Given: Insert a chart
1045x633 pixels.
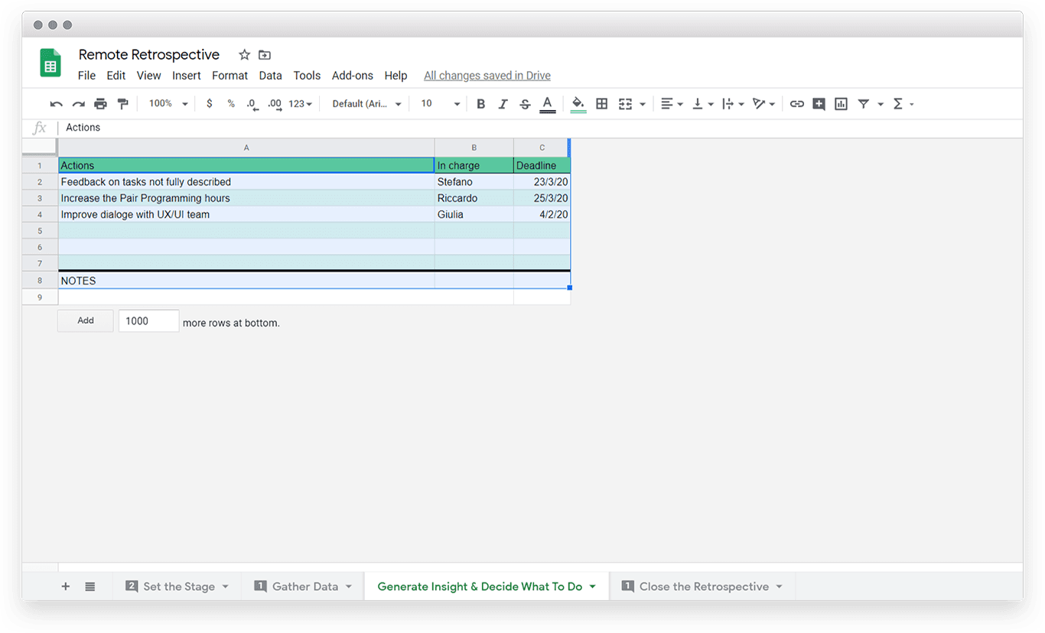Looking at the screenshot, I should click(x=841, y=104).
